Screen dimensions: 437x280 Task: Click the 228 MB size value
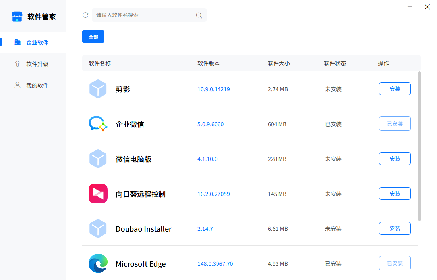coord(277,159)
